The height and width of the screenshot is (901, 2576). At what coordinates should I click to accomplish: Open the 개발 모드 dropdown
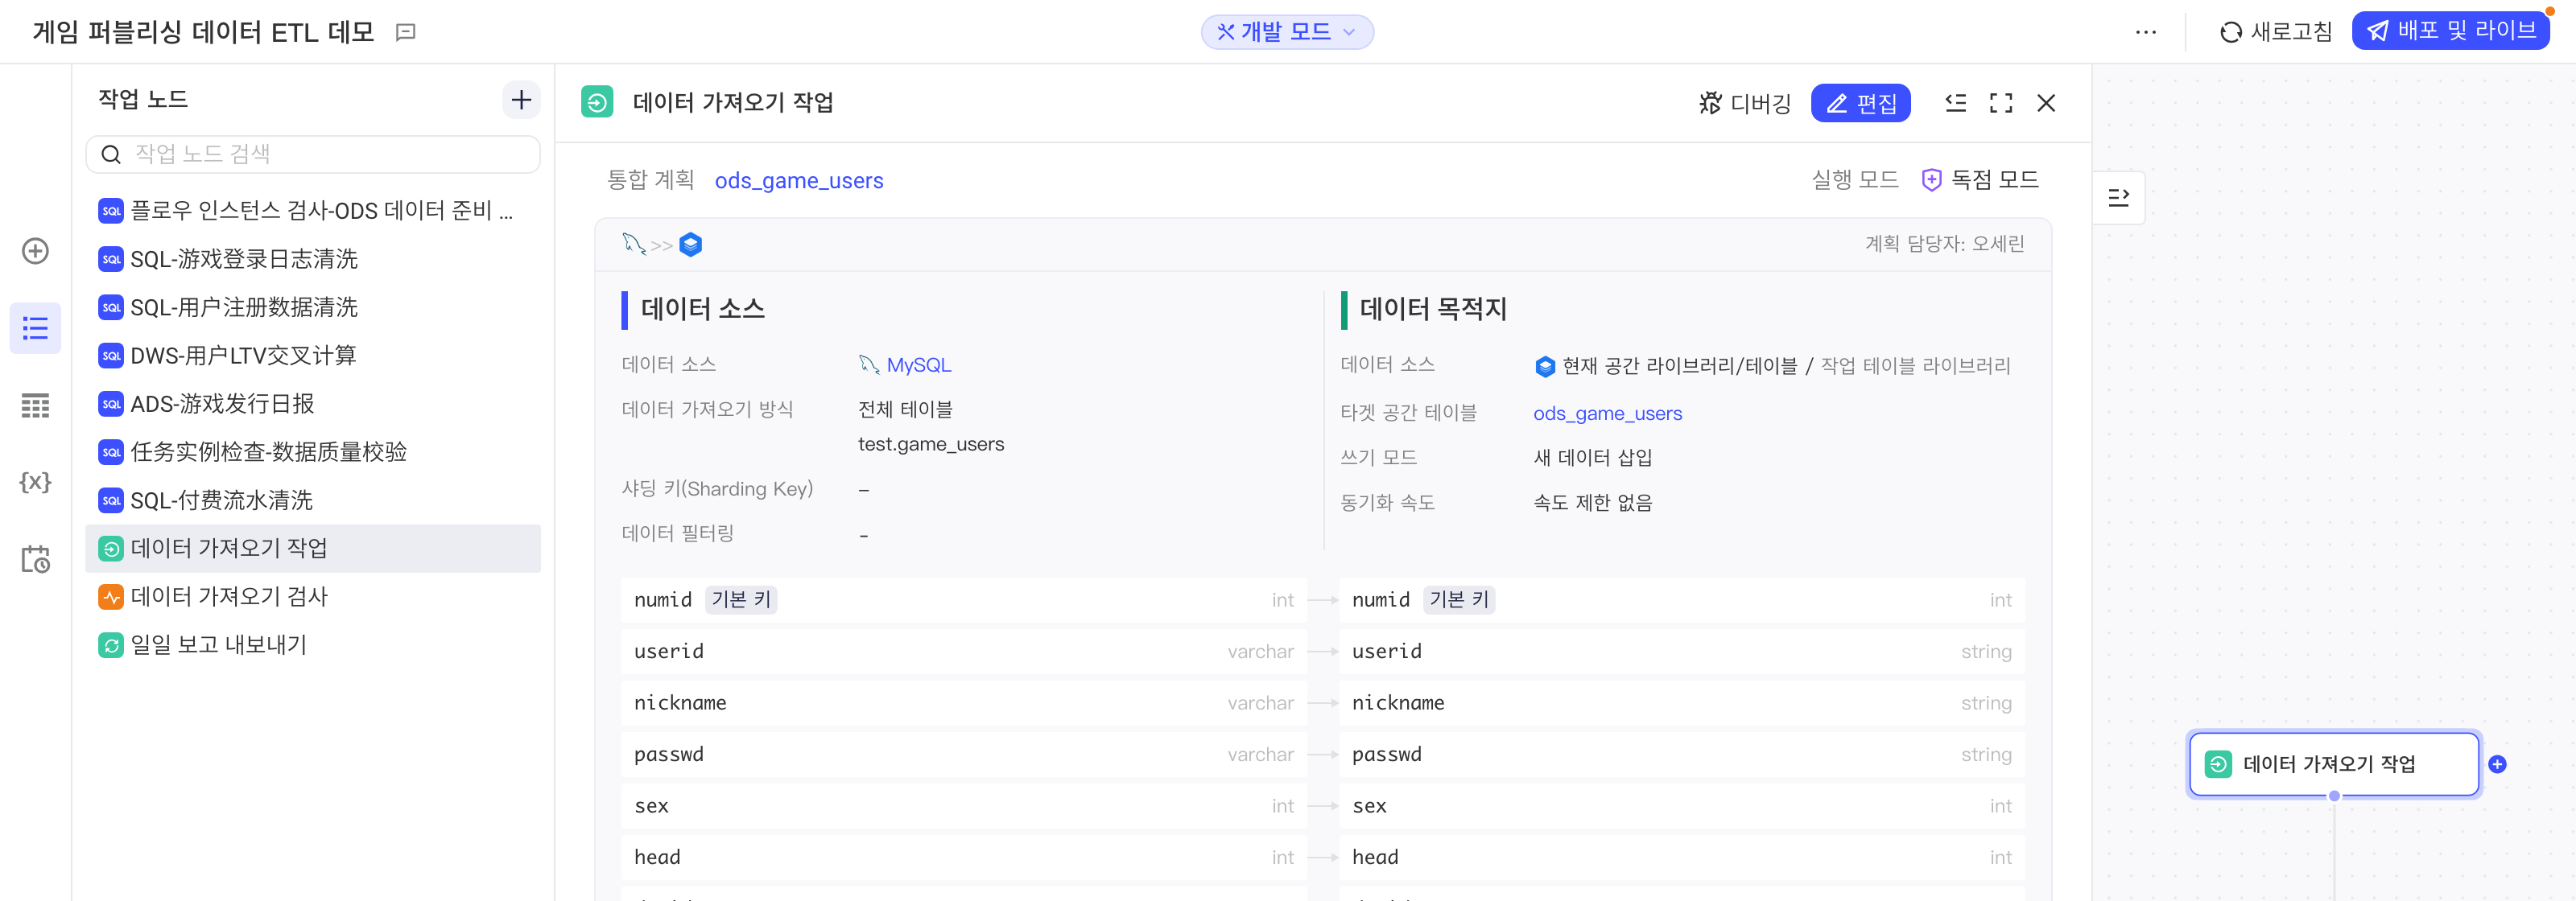click(1287, 32)
